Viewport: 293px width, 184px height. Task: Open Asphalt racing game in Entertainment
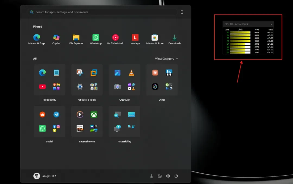80,129
